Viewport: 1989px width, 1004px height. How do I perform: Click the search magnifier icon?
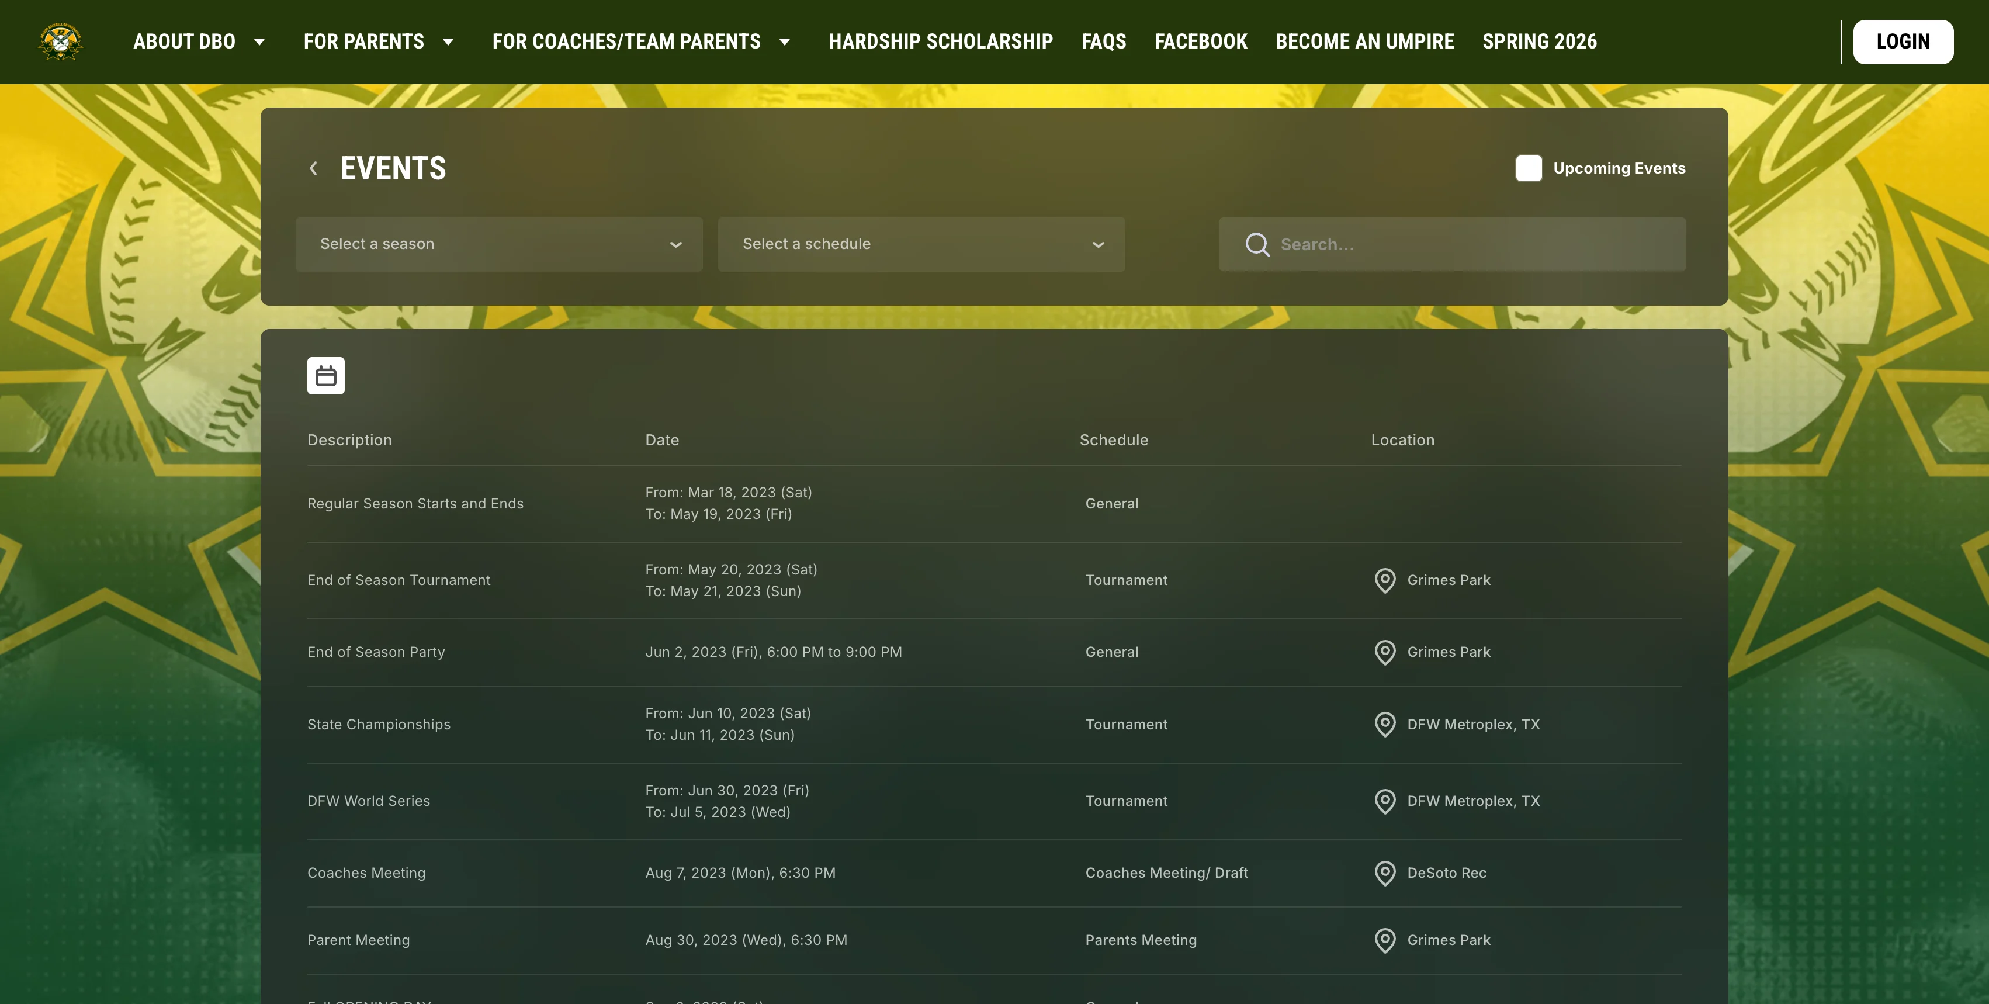point(1257,244)
